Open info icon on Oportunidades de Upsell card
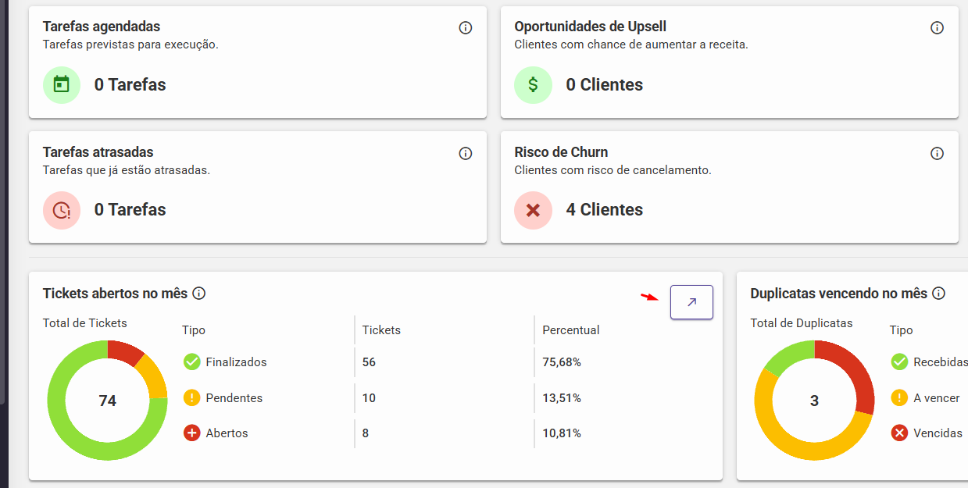 point(938,28)
